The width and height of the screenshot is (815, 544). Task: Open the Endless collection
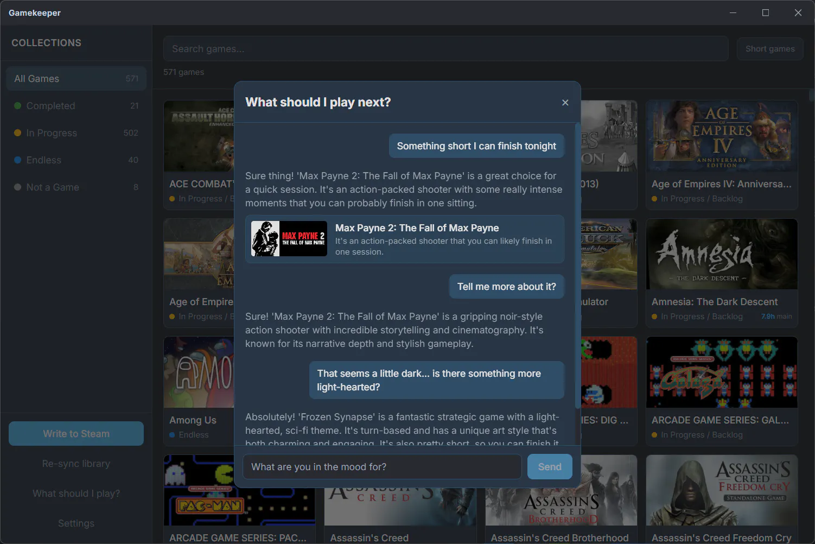click(x=77, y=160)
